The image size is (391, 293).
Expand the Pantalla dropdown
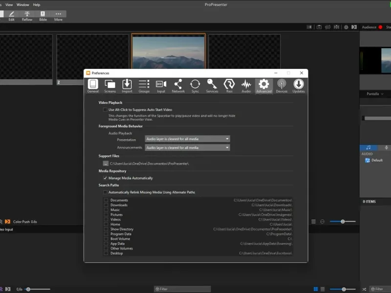[375, 94]
